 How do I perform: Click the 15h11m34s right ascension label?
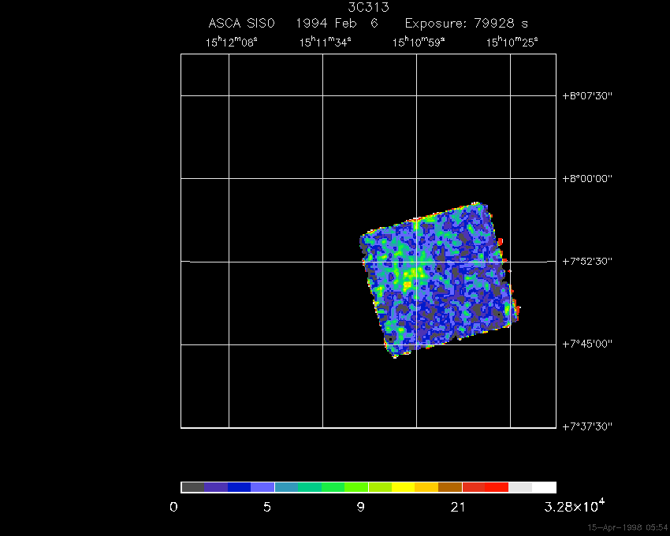[325, 43]
